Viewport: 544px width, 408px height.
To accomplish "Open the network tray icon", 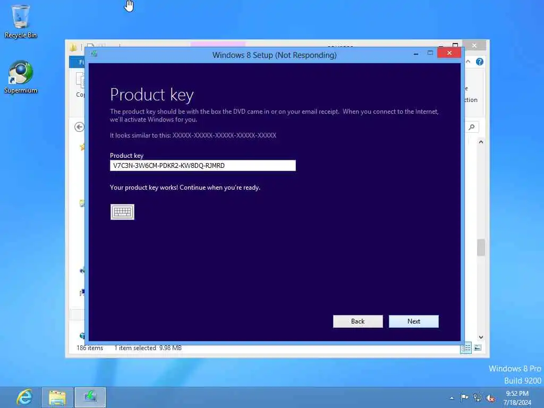I will [478, 397].
